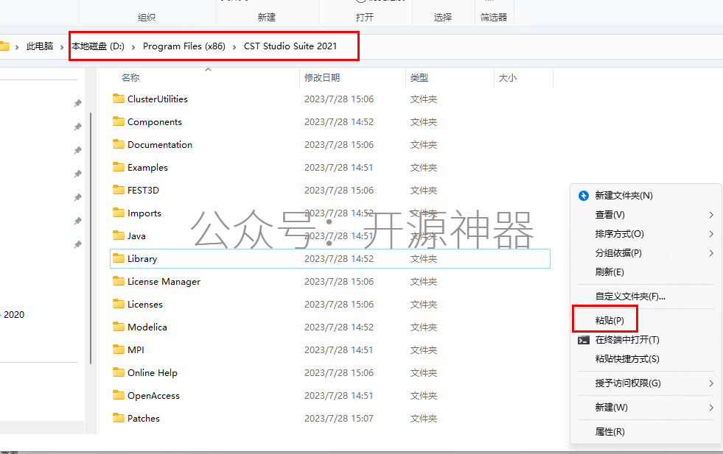Expand the arrow next to 授予访问权限(G)
Screen dimensions: 723x454
(711, 383)
